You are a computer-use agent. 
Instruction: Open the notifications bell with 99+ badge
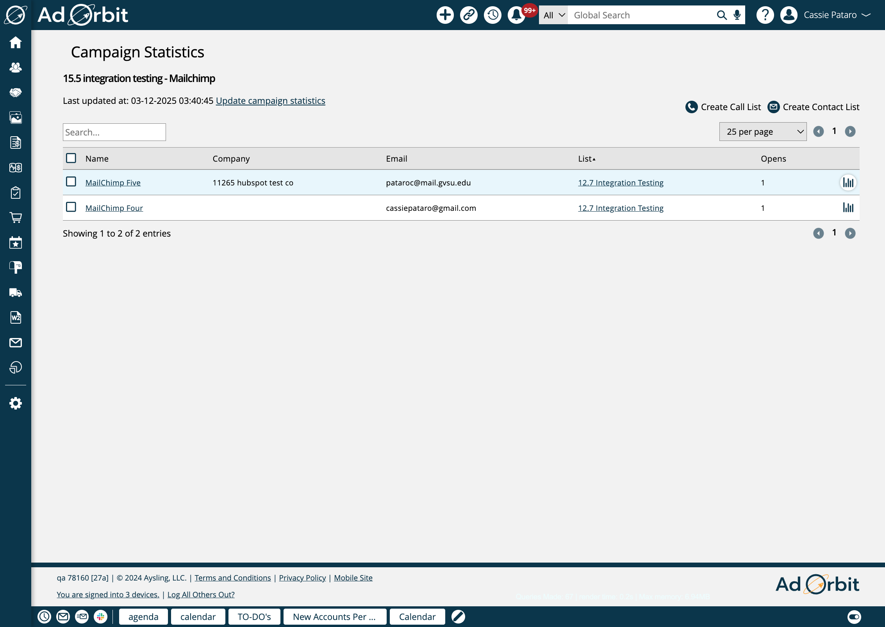click(x=516, y=15)
